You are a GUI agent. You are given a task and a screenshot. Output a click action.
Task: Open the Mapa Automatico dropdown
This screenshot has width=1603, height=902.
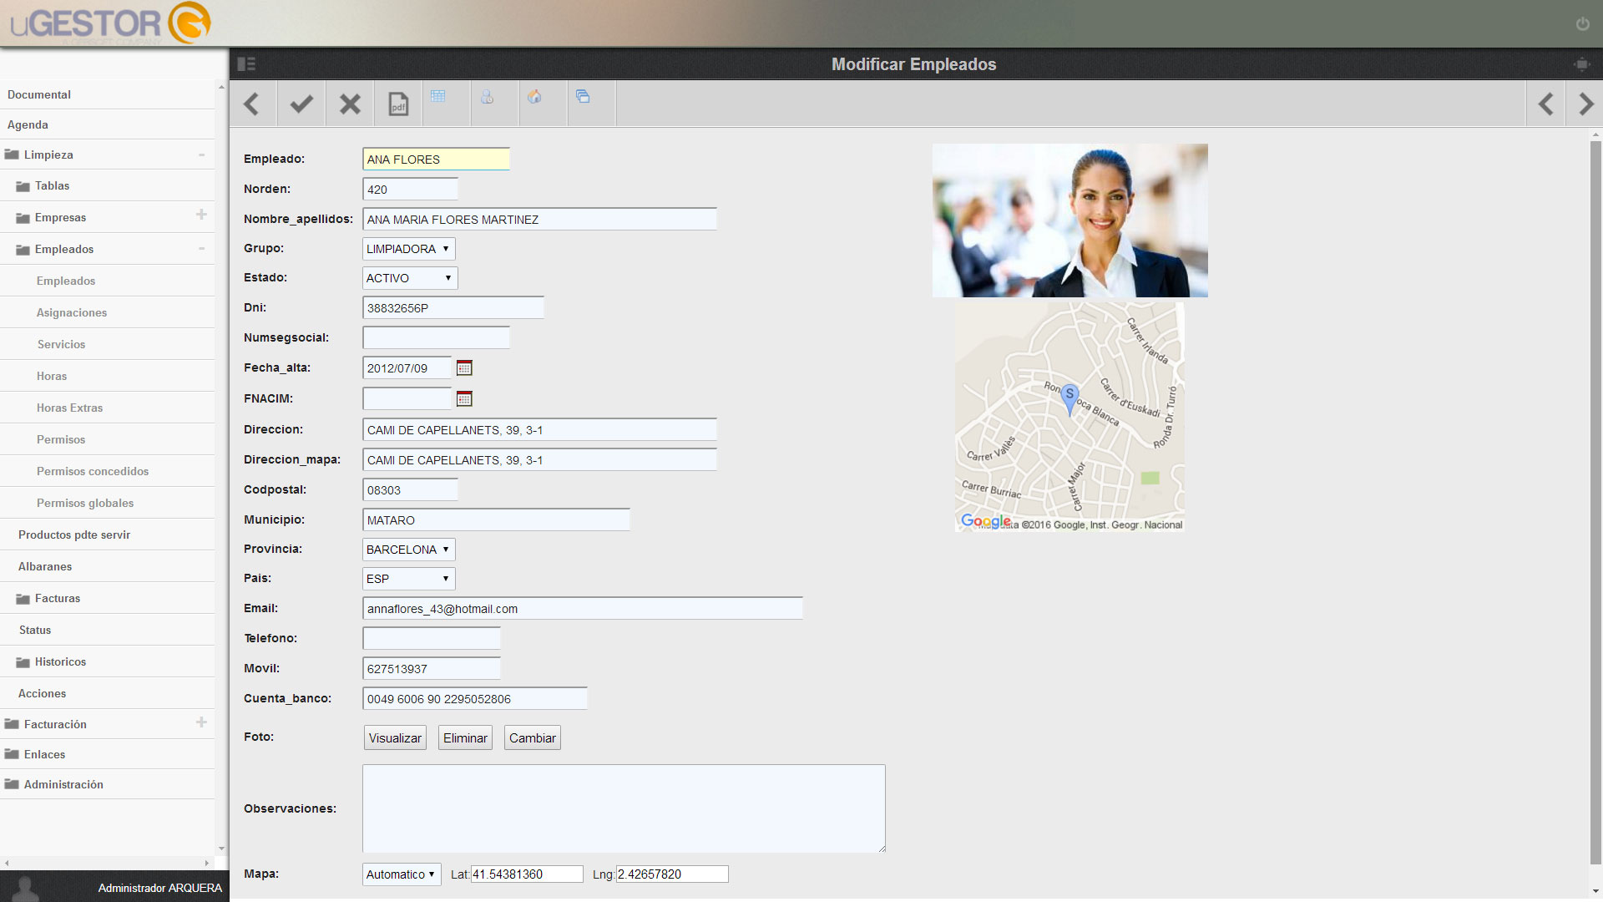click(402, 874)
